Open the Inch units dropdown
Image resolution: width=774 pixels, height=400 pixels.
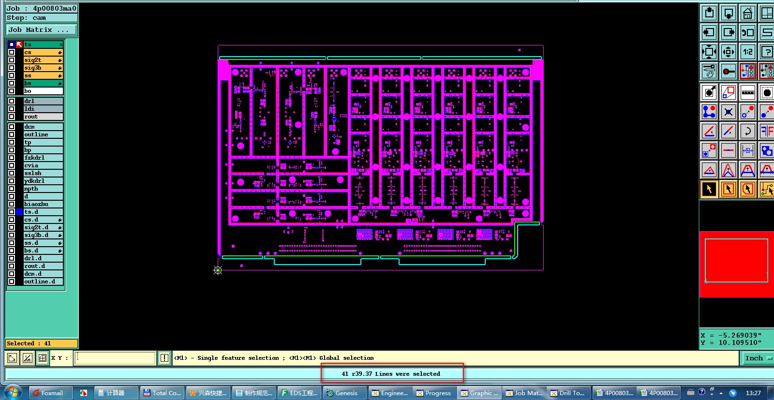758,358
